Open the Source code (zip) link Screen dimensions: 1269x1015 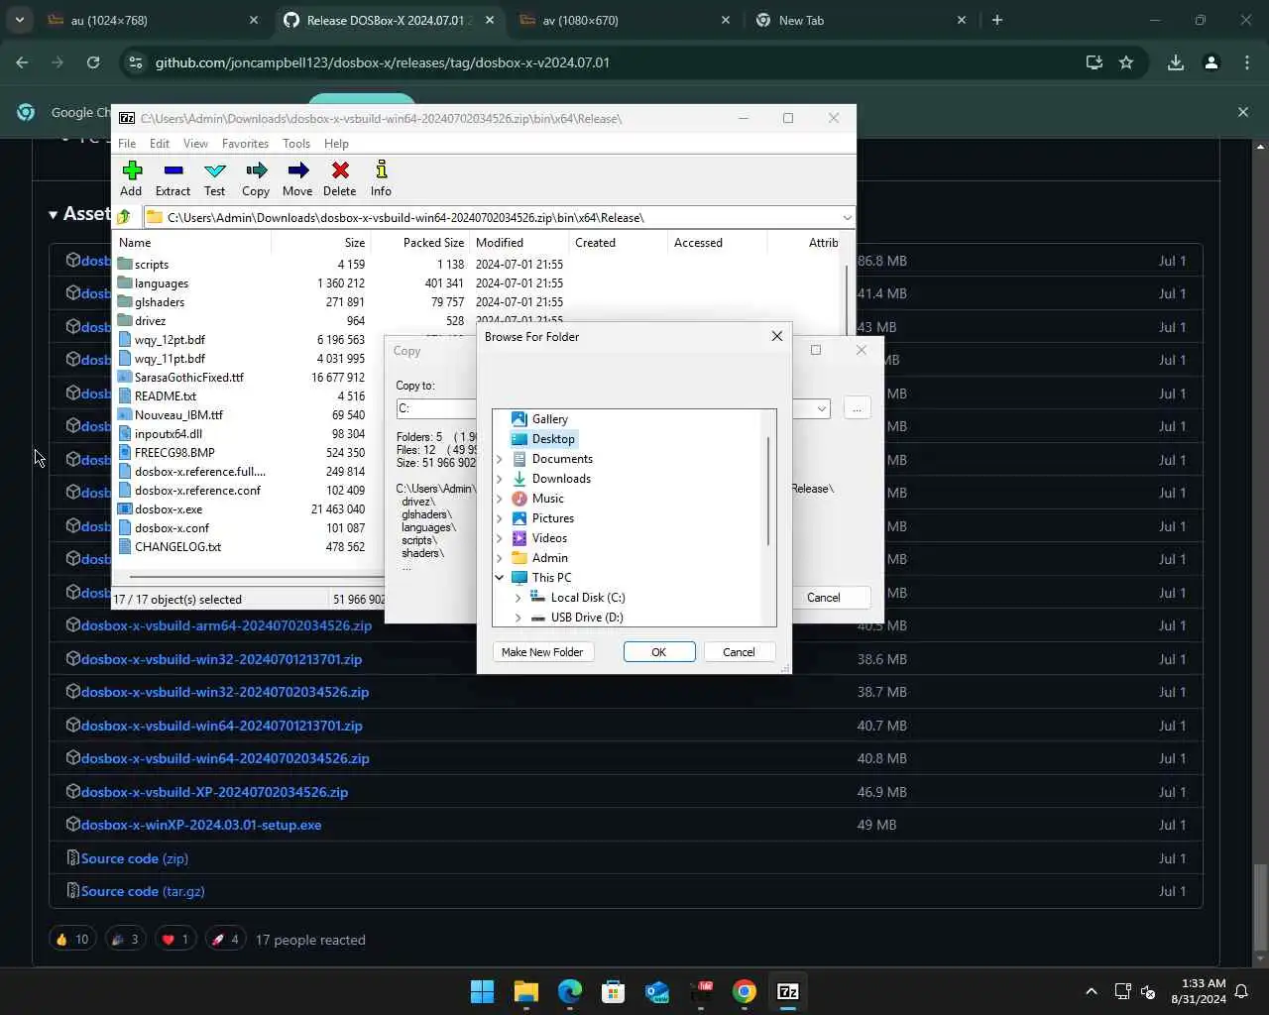(135, 858)
